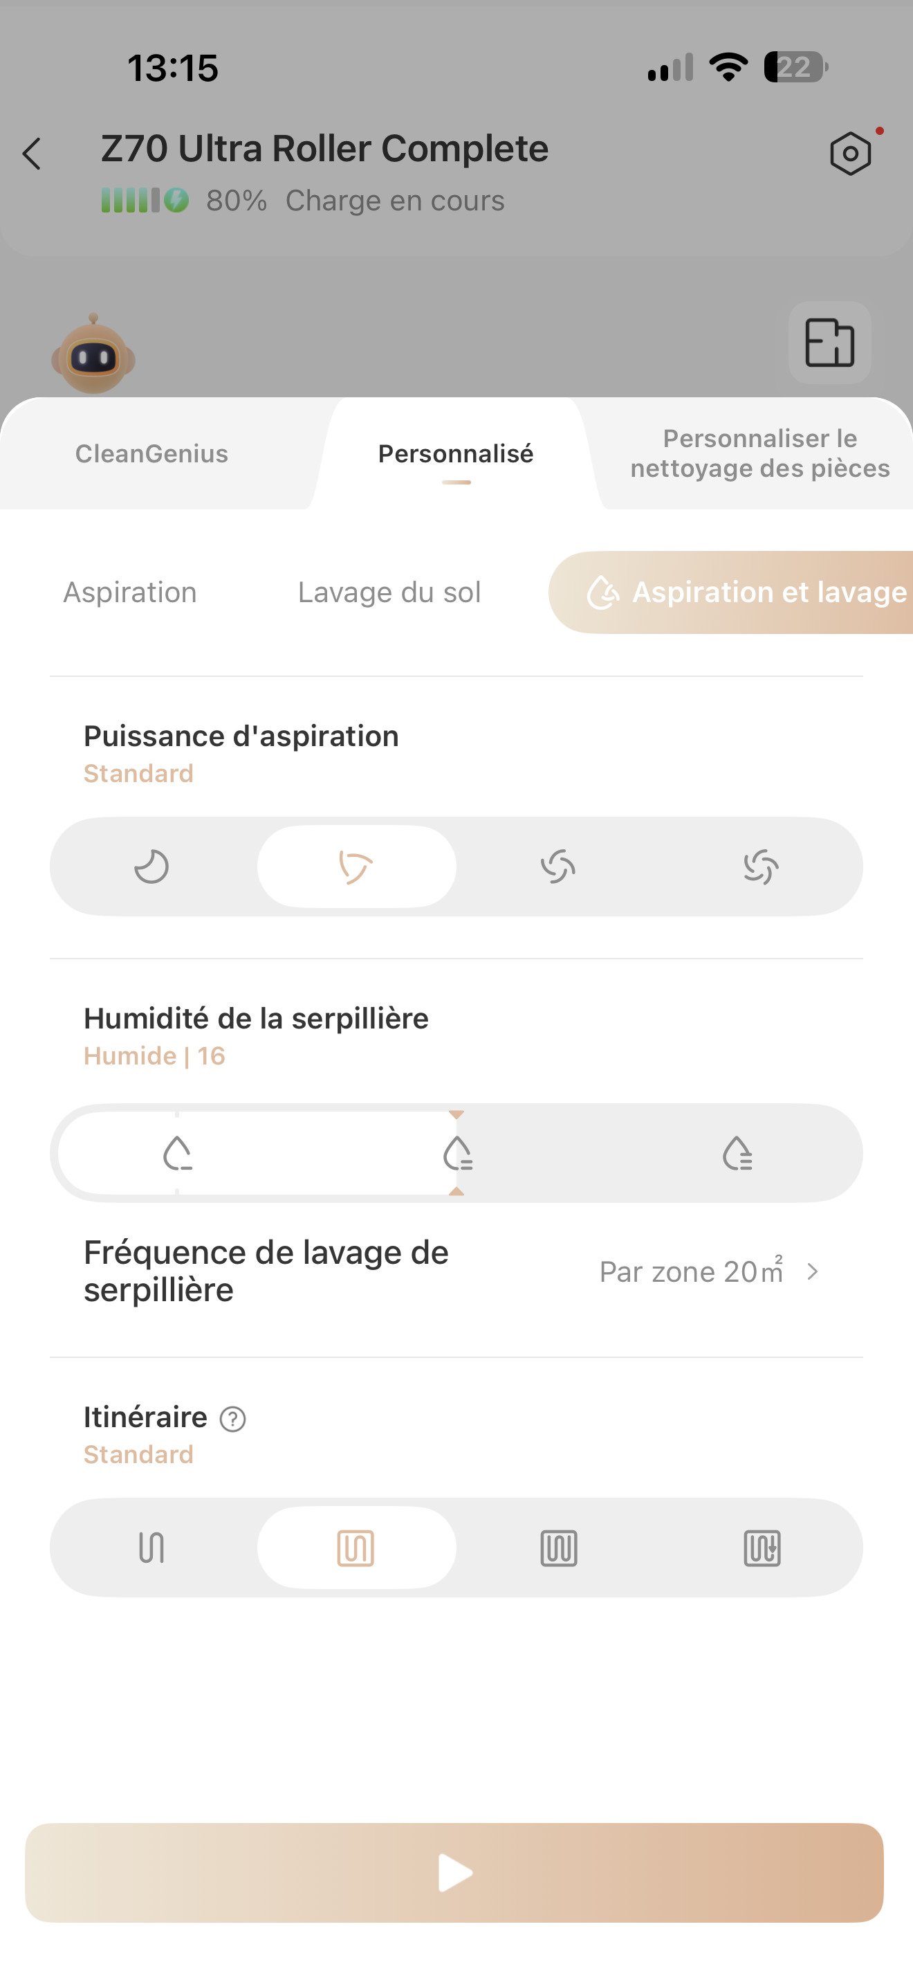Start cleaning with the play button
The width and height of the screenshot is (913, 1985).
(x=454, y=1872)
